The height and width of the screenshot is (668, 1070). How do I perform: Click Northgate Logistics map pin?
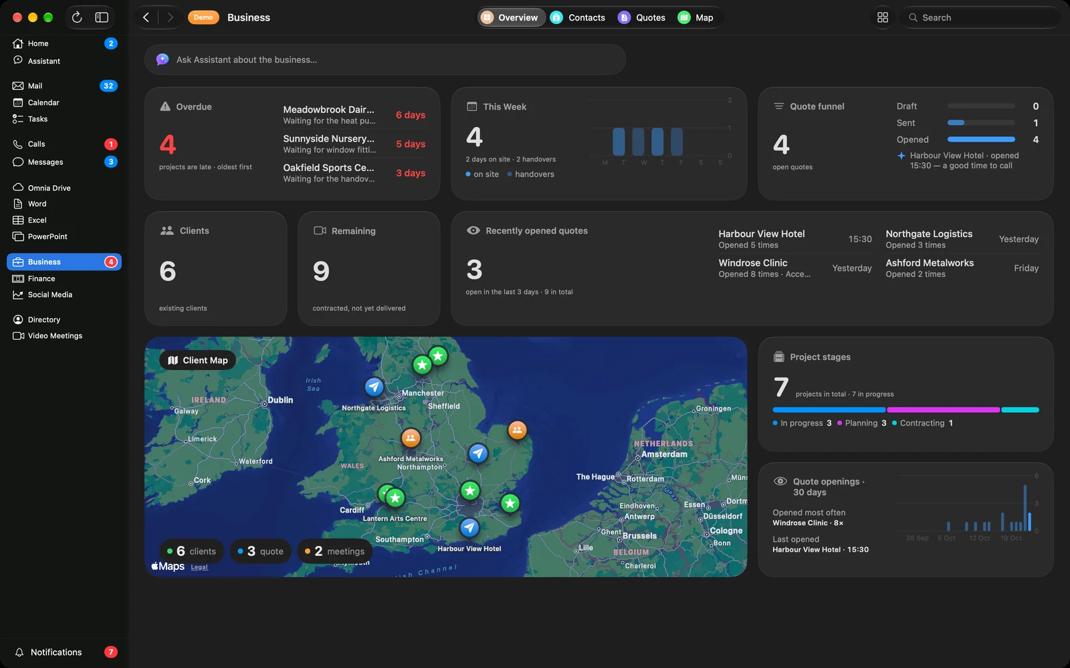tap(374, 387)
